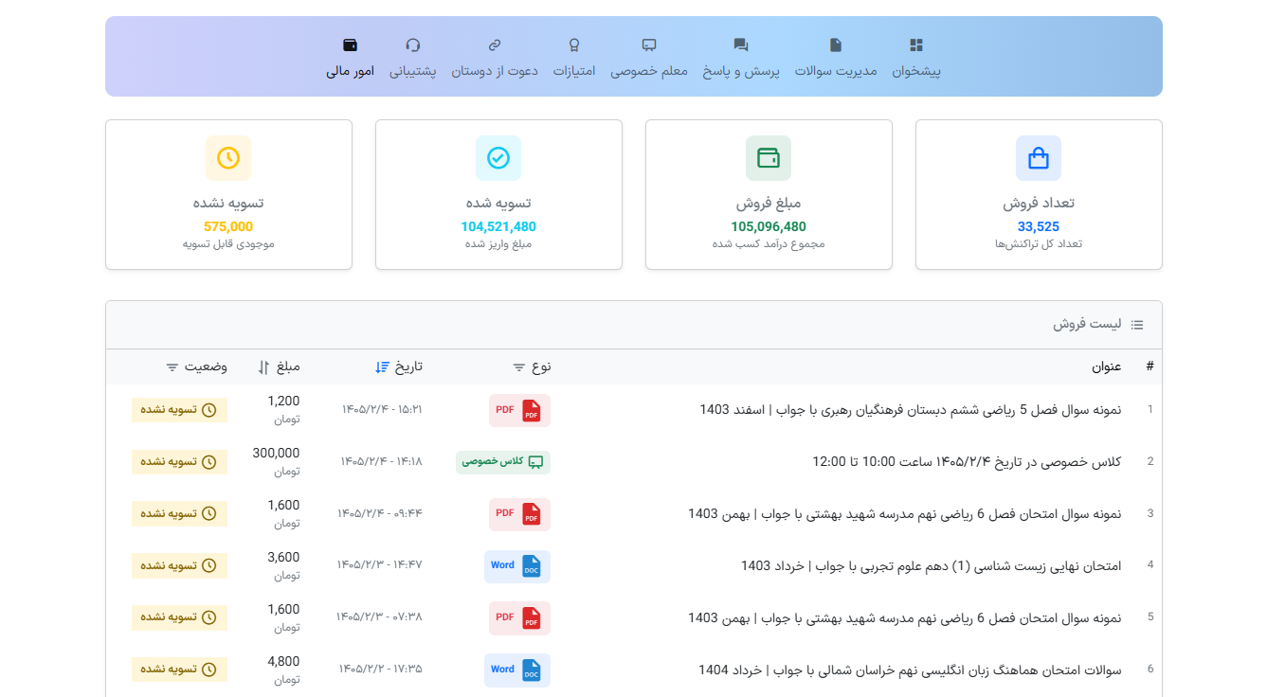1267x697 pixels.
Task: Click the screen icon above معلم خصوصی
Action: [649, 45]
